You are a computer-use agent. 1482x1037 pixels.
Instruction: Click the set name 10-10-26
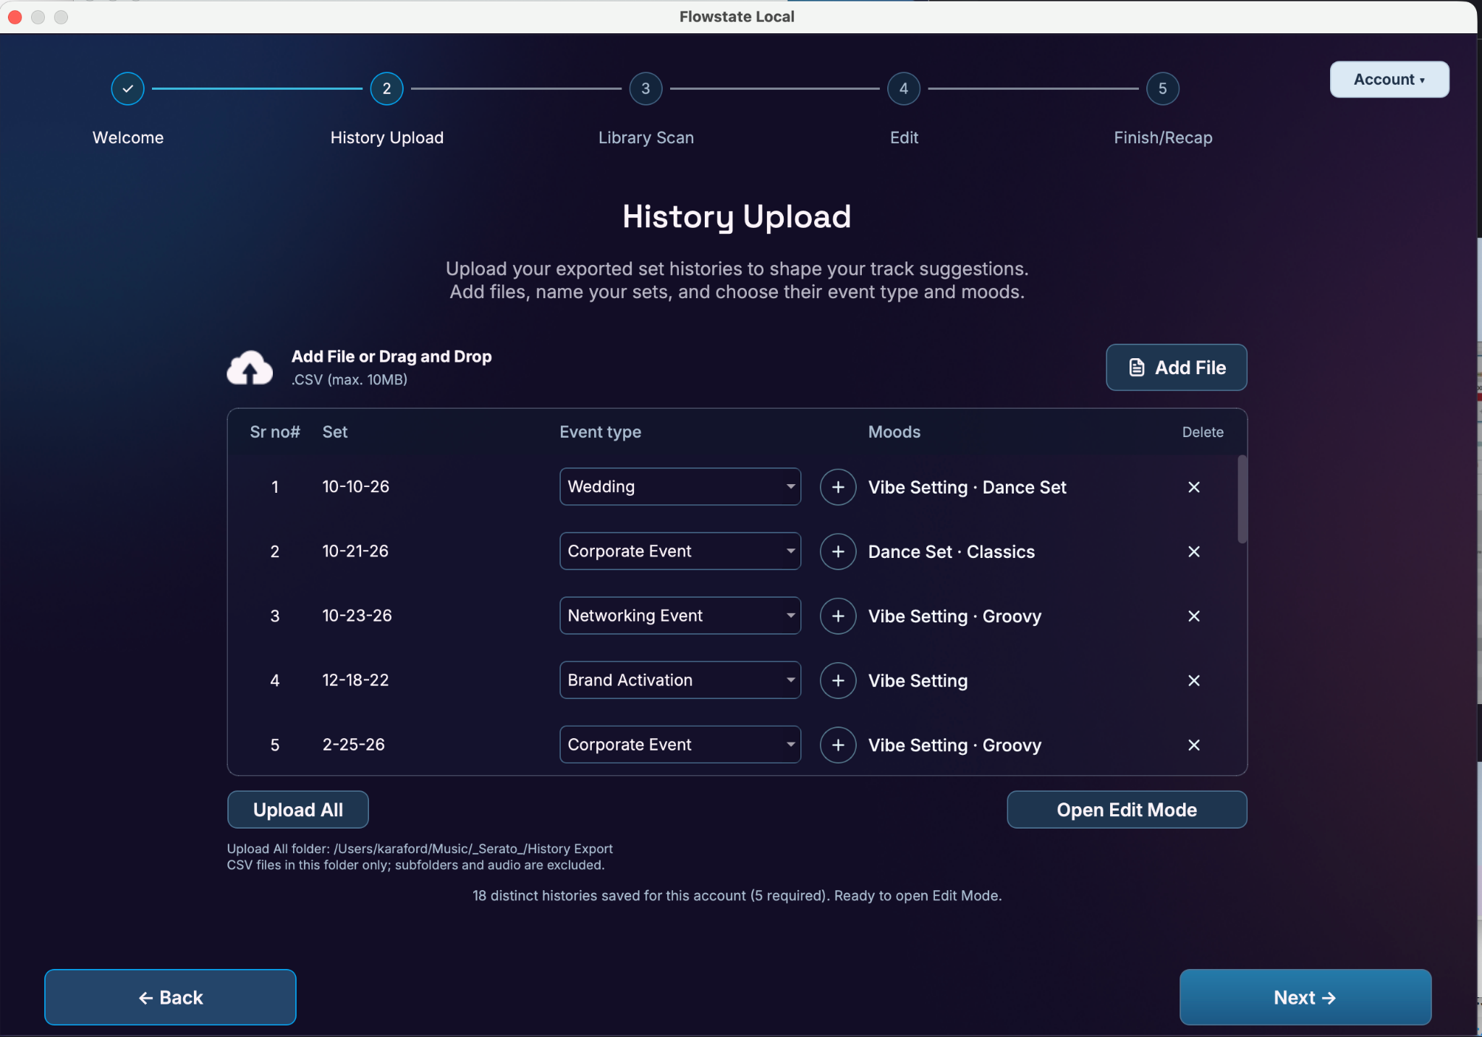pos(356,486)
